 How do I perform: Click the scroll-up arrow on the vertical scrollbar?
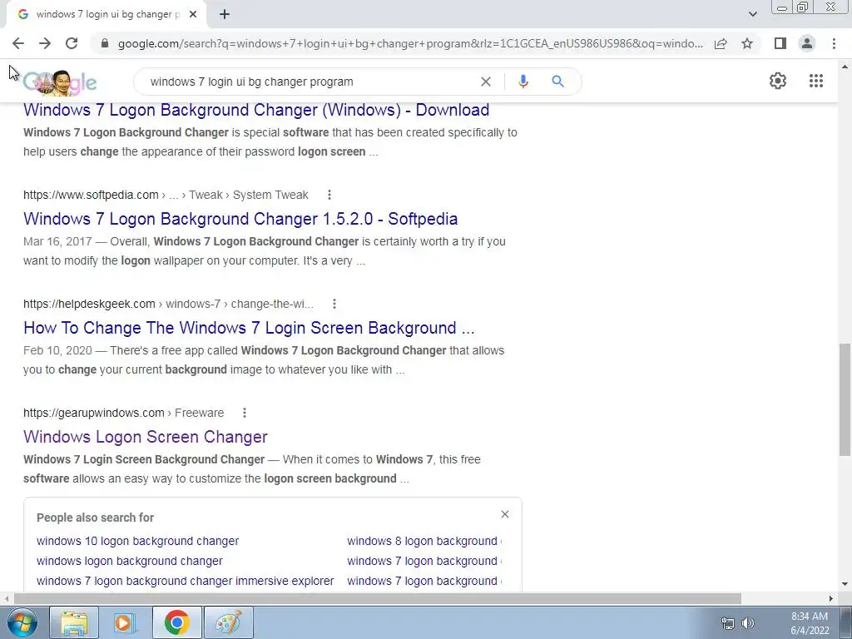pos(845,67)
